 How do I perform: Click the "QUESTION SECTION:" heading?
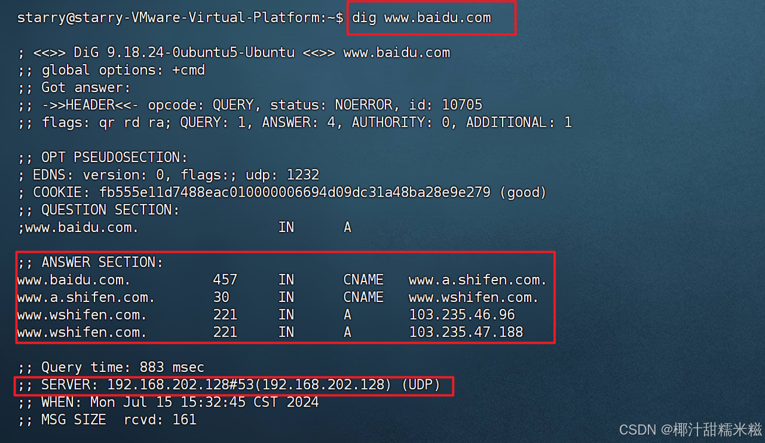pyautogui.click(x=99, y=210)
